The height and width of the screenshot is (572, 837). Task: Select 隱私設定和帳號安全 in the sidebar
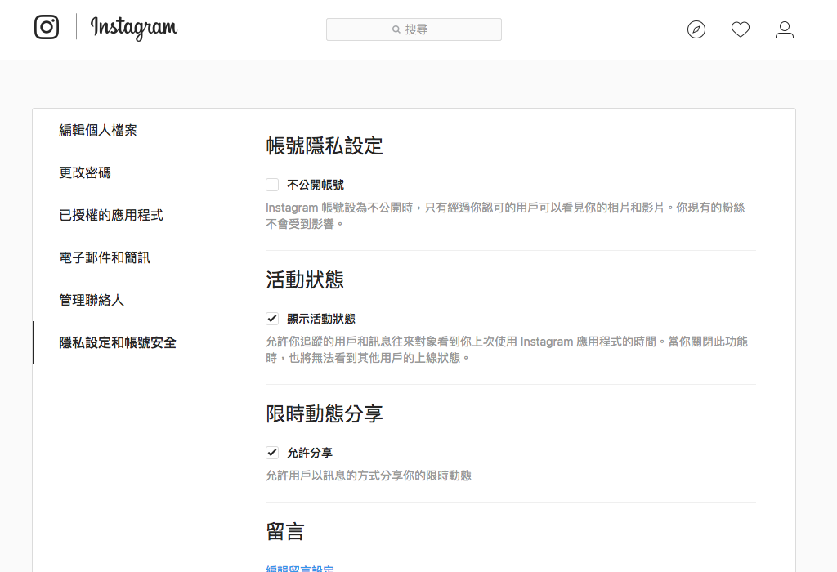pyautogui.click(x=118, y=342)
